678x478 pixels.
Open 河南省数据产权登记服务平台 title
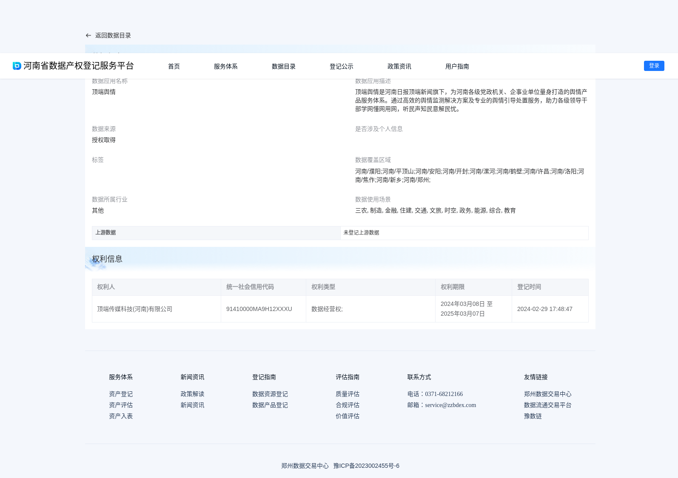[79, 66]
